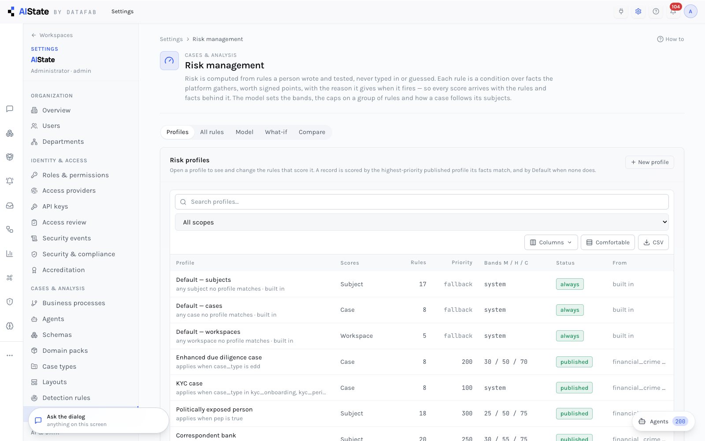Expand the Columns dropdown
The height and width of the screenshot is (441, 705).
tap(551, 243)
